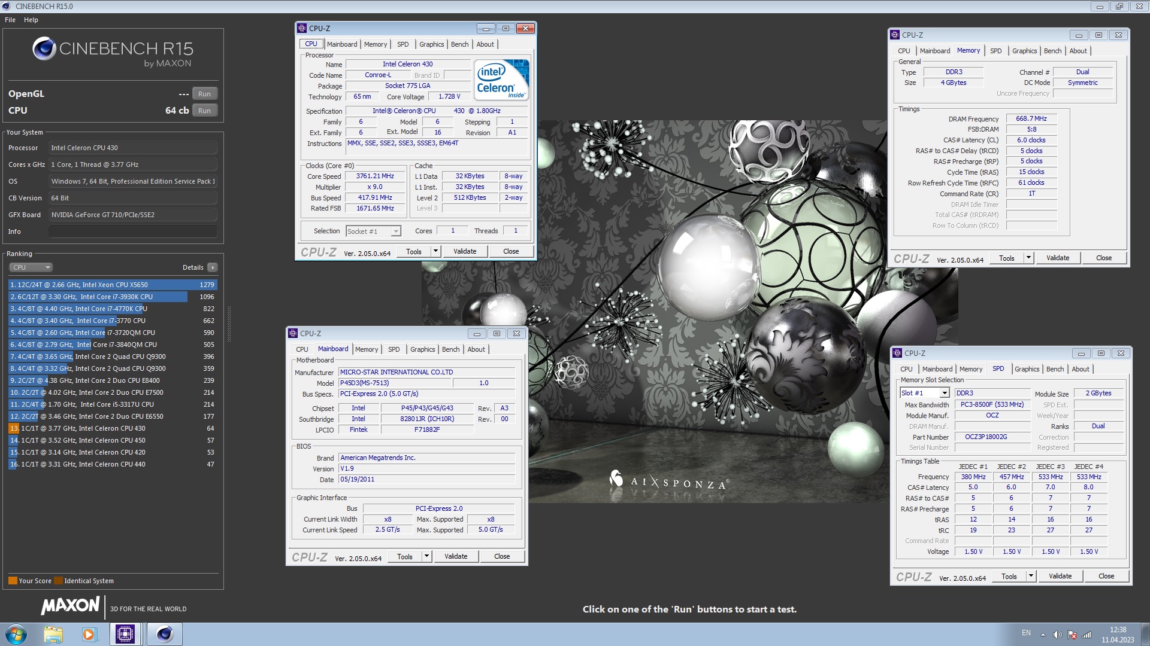Click CPU-Z title icon in Memory window
The width and height of the screenshot is (1150, 646).
click(x=895, y=35)
